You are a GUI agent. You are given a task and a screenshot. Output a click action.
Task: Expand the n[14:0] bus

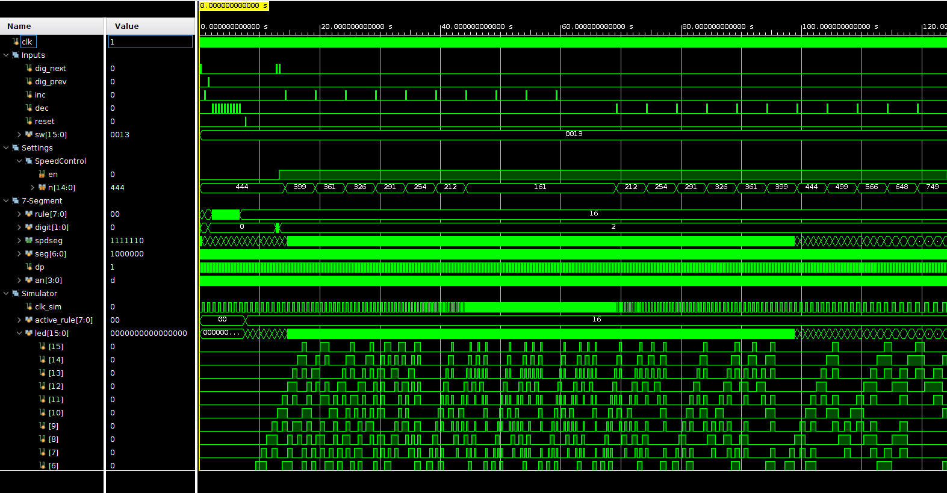(x=33, y=187)
